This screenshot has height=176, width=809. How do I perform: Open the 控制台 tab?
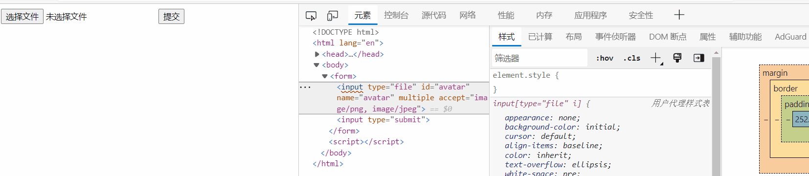396,15
